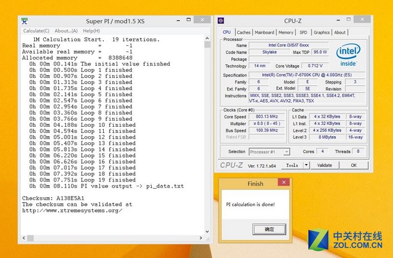This screenshot has height=258, width=393.
Task: Open the About tab in CPU-Z
Action: [x=340, y=32]
